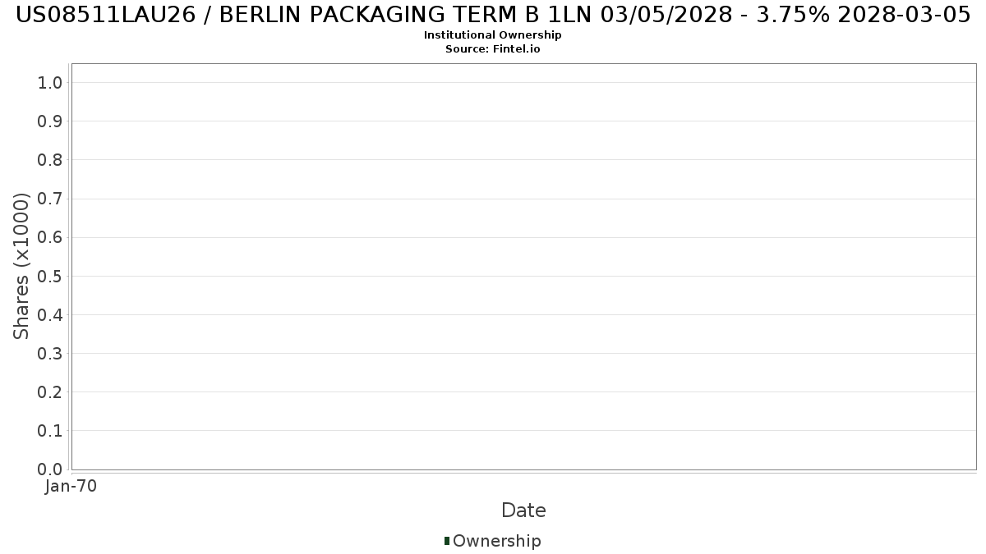Screen dimensions: 986x554
Task: Click the 0.4 y-axis tick label
Action: (50, 315)
